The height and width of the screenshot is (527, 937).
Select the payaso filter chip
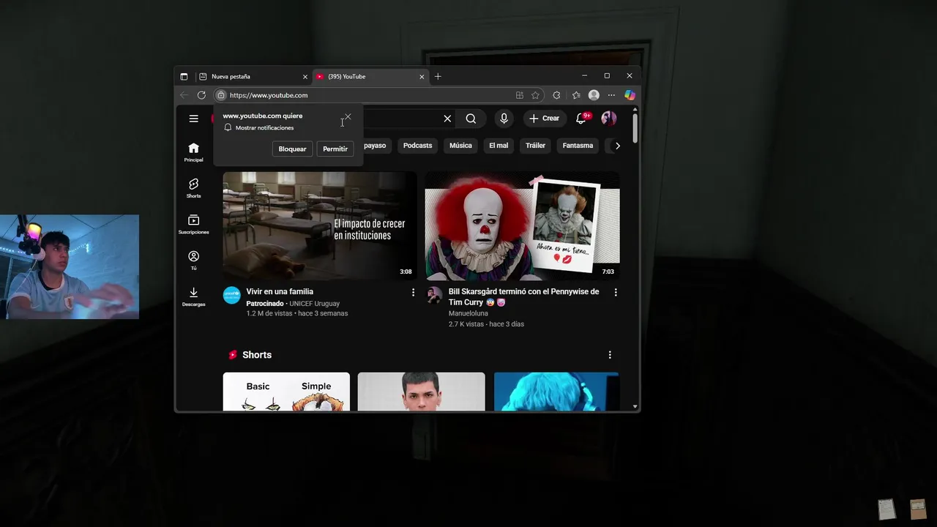point(375,146)
